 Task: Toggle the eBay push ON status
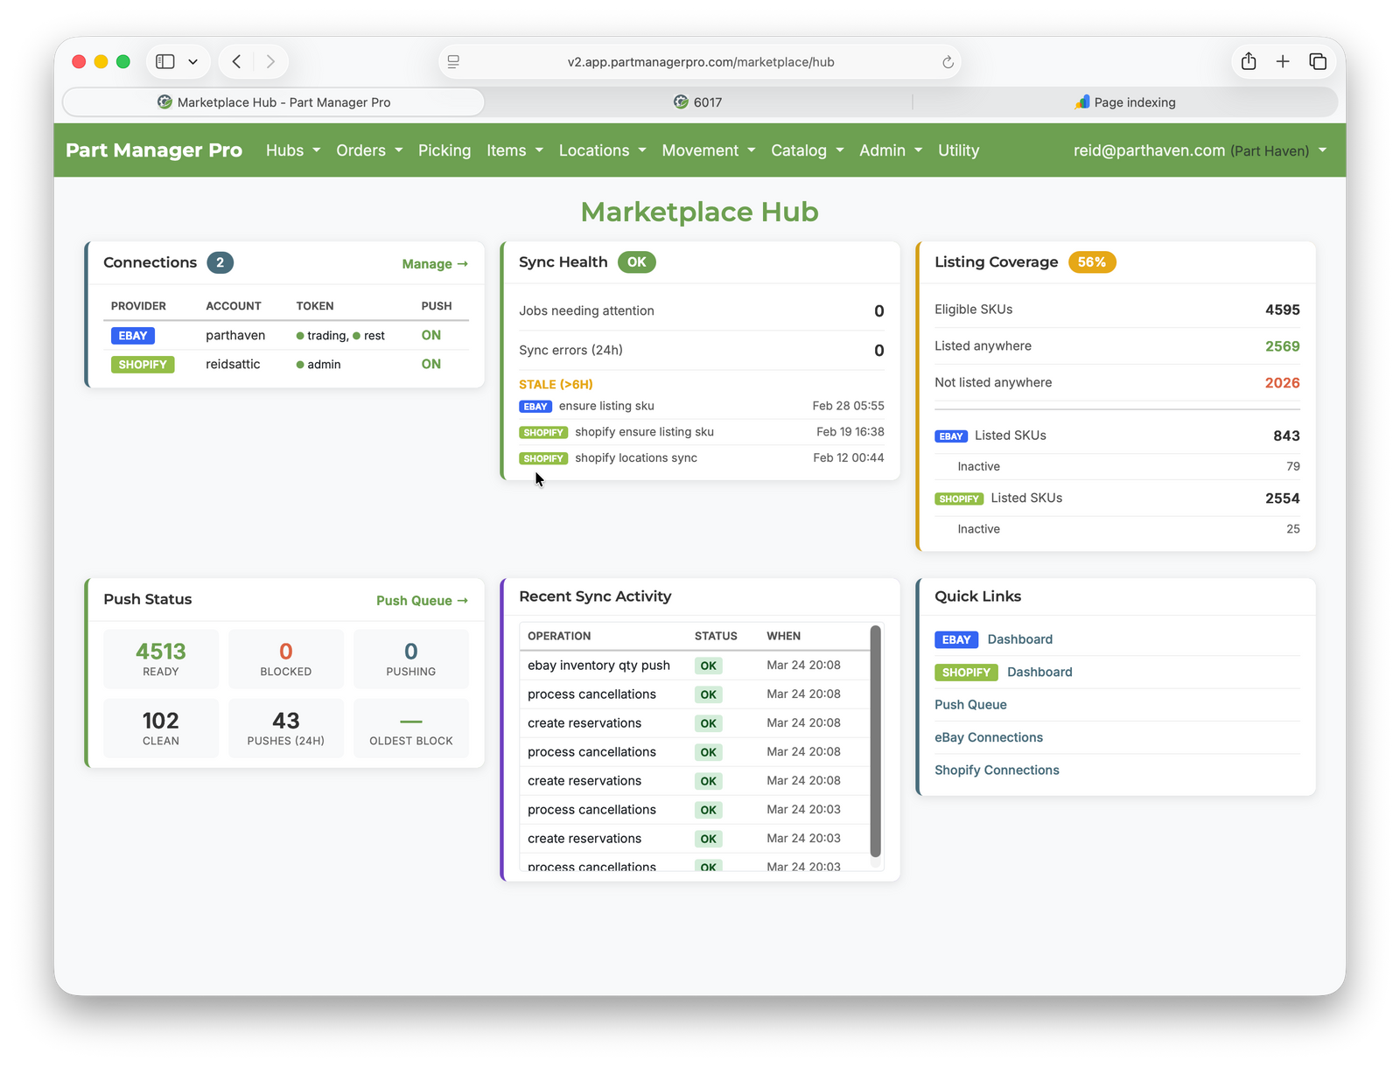click(430, 335)
